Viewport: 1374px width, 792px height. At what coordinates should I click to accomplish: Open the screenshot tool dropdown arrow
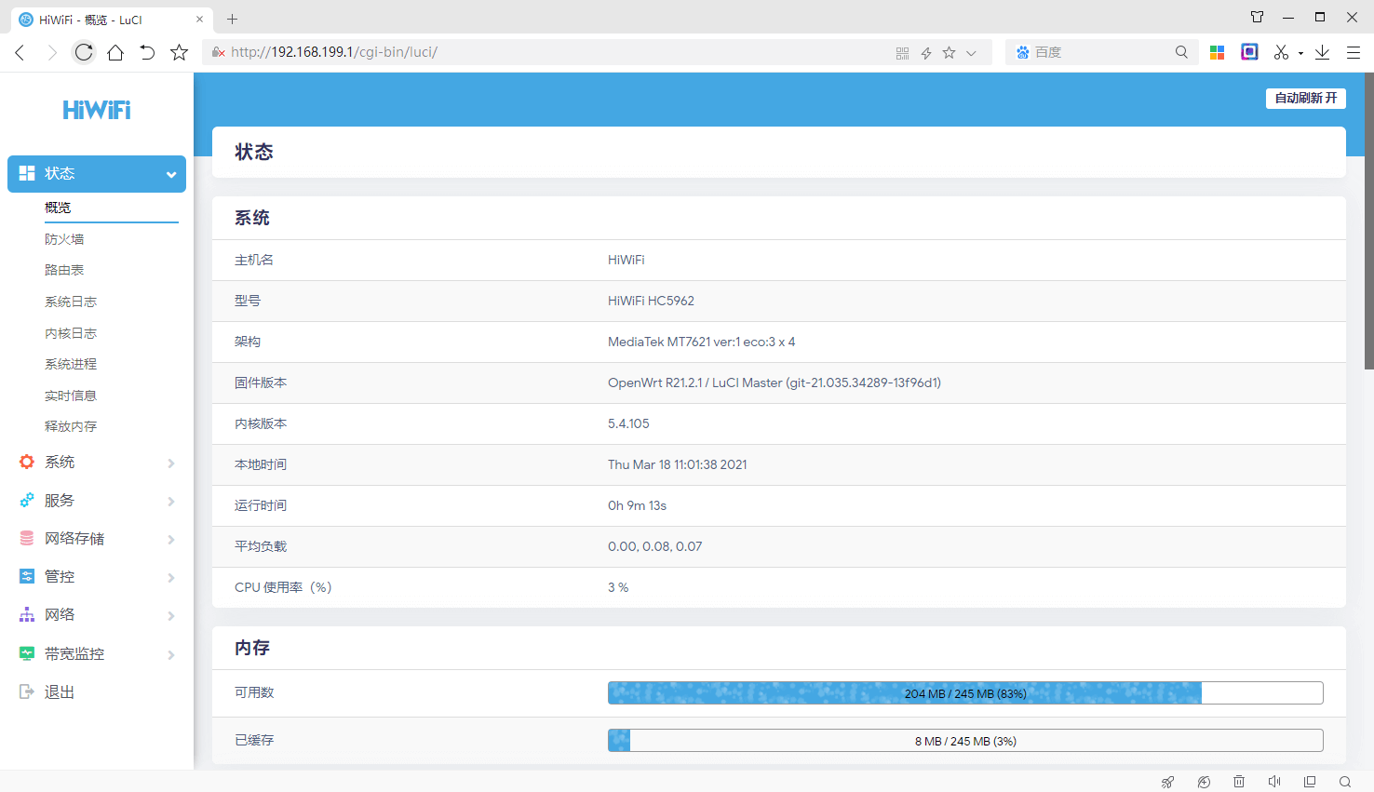point(1300,53)
